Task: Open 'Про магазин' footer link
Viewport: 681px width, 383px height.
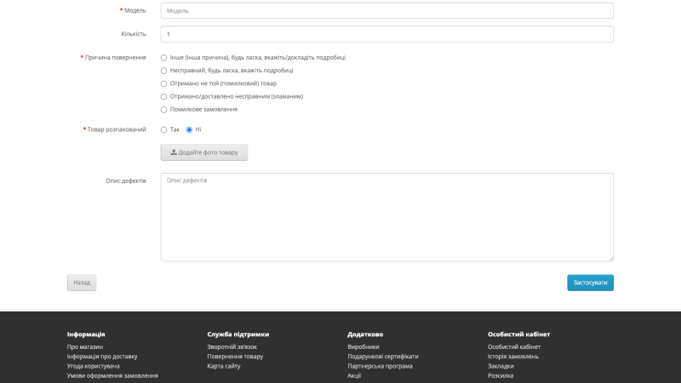Action: (x=85, y=347)
